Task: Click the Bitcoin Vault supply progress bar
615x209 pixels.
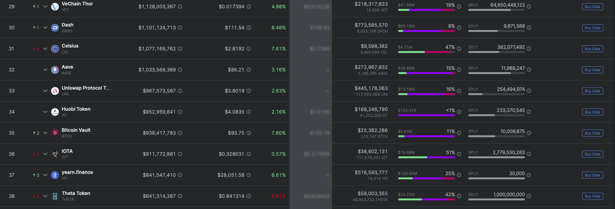Action: point(496,136)
